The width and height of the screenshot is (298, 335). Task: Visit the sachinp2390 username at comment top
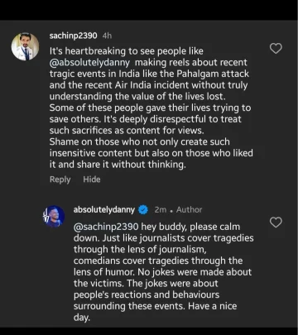point(73,36)
